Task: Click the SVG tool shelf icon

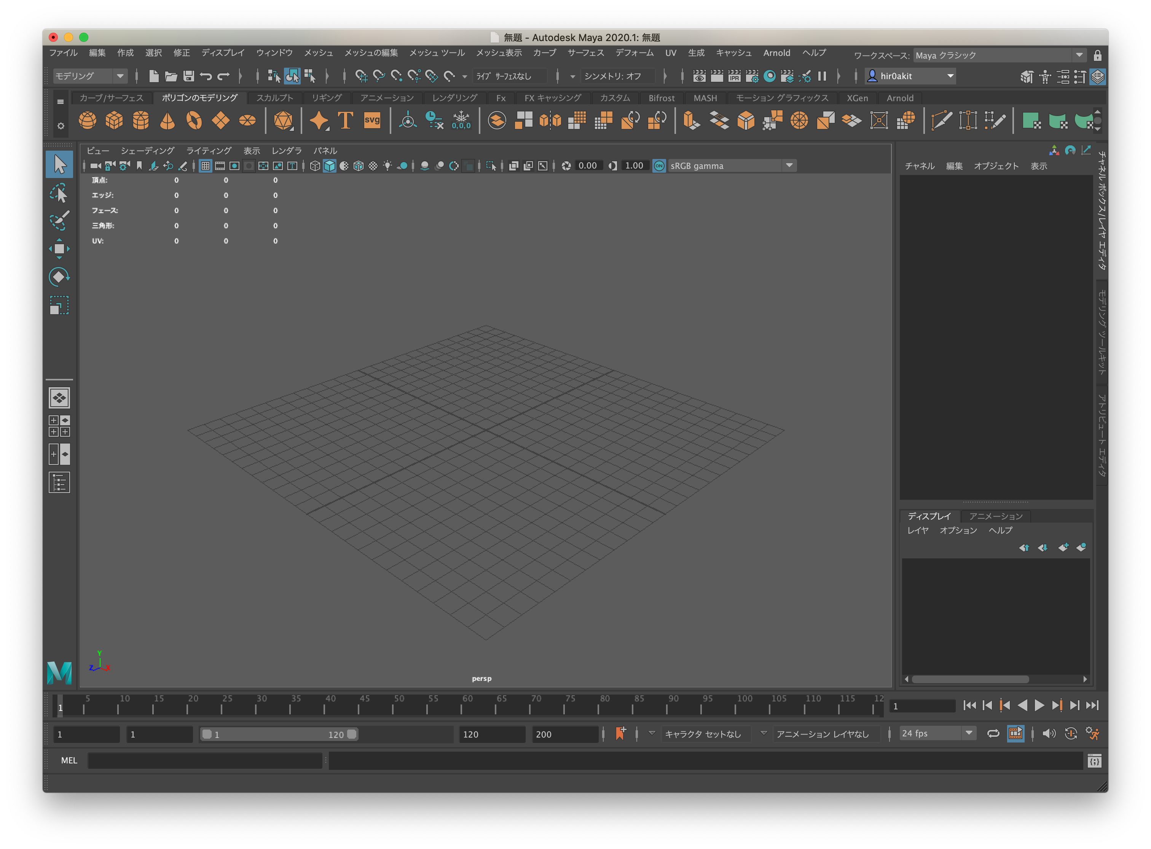Action: pos(372,121)
